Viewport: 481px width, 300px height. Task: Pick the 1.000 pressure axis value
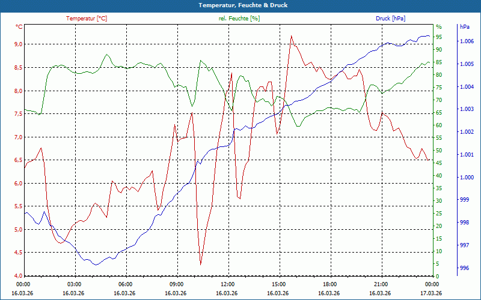pos(468,177)
